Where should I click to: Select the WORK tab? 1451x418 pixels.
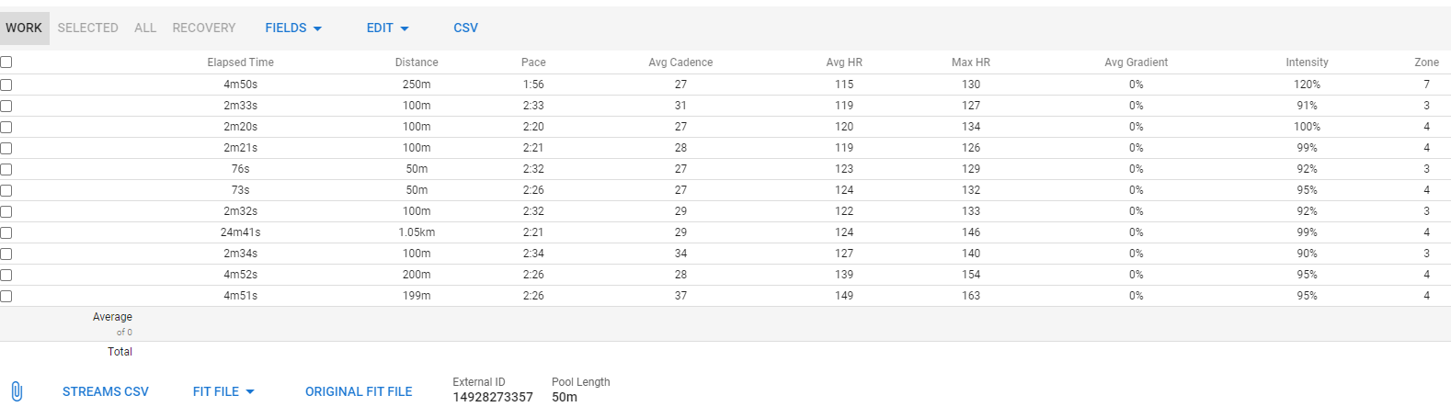pos(24,28)
